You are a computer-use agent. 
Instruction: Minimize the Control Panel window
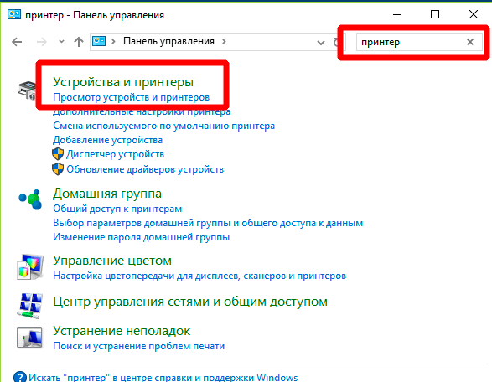pos(397,14)
